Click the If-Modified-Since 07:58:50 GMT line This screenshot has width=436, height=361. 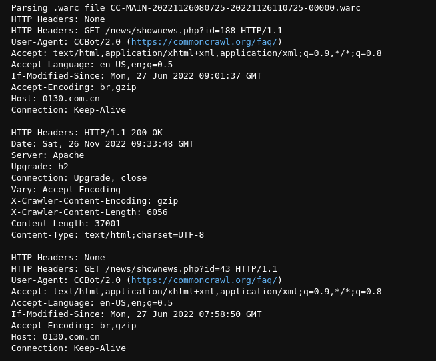[x=136, y=314]
